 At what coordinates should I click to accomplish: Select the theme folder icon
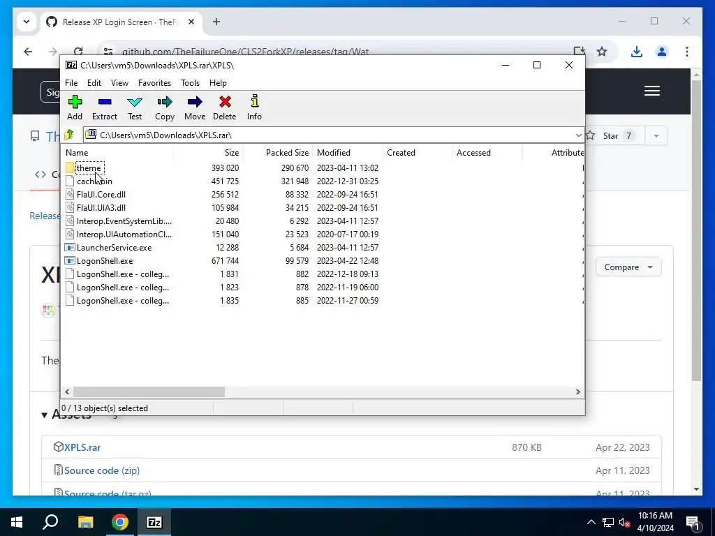(x=69, y=167)
